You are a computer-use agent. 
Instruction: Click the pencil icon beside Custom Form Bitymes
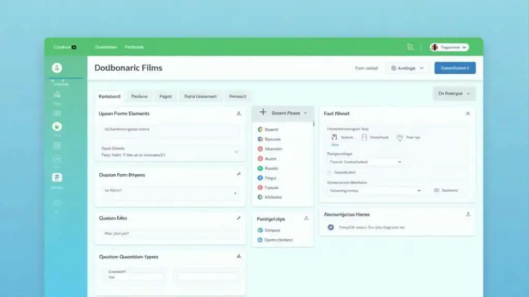click(x=238, y=175)
